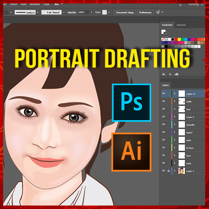Pick the green swatch
The height and width of the screenshot is (209, 209).
pos(183,39)
